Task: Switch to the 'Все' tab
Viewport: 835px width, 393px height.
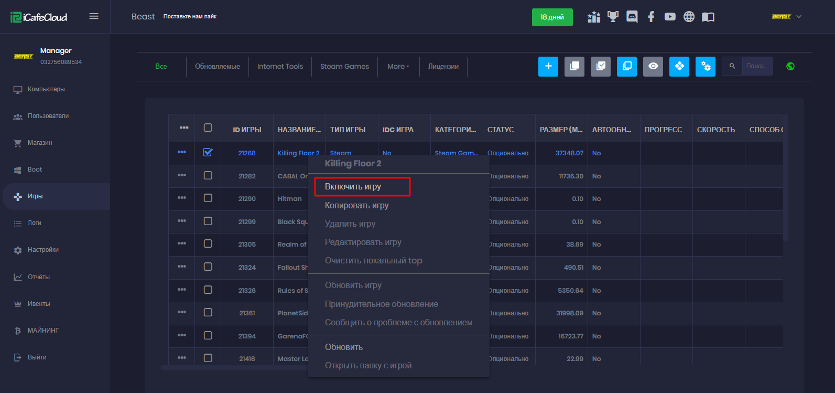Action: pos(161,66)
